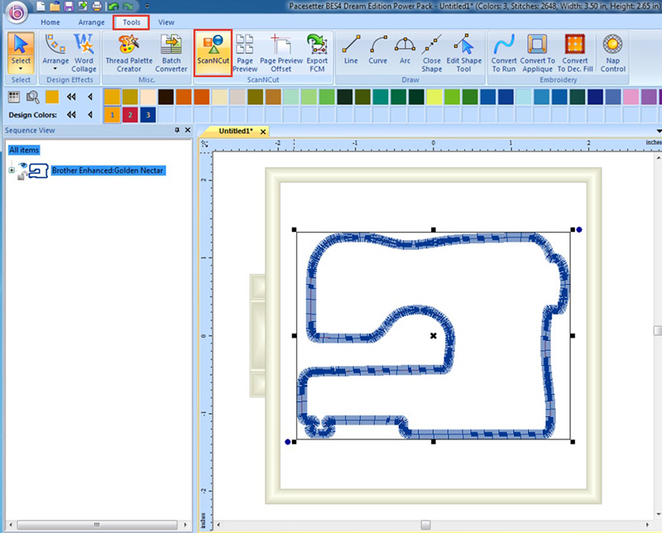Activate the Edit Shape Tool
Image resolution: width=662 pixels, height=533 pixels.
[x=464, y=53]
